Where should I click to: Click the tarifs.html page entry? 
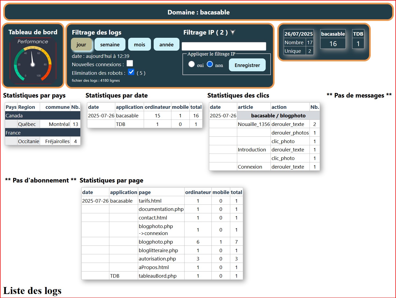[x=150, y=201]
